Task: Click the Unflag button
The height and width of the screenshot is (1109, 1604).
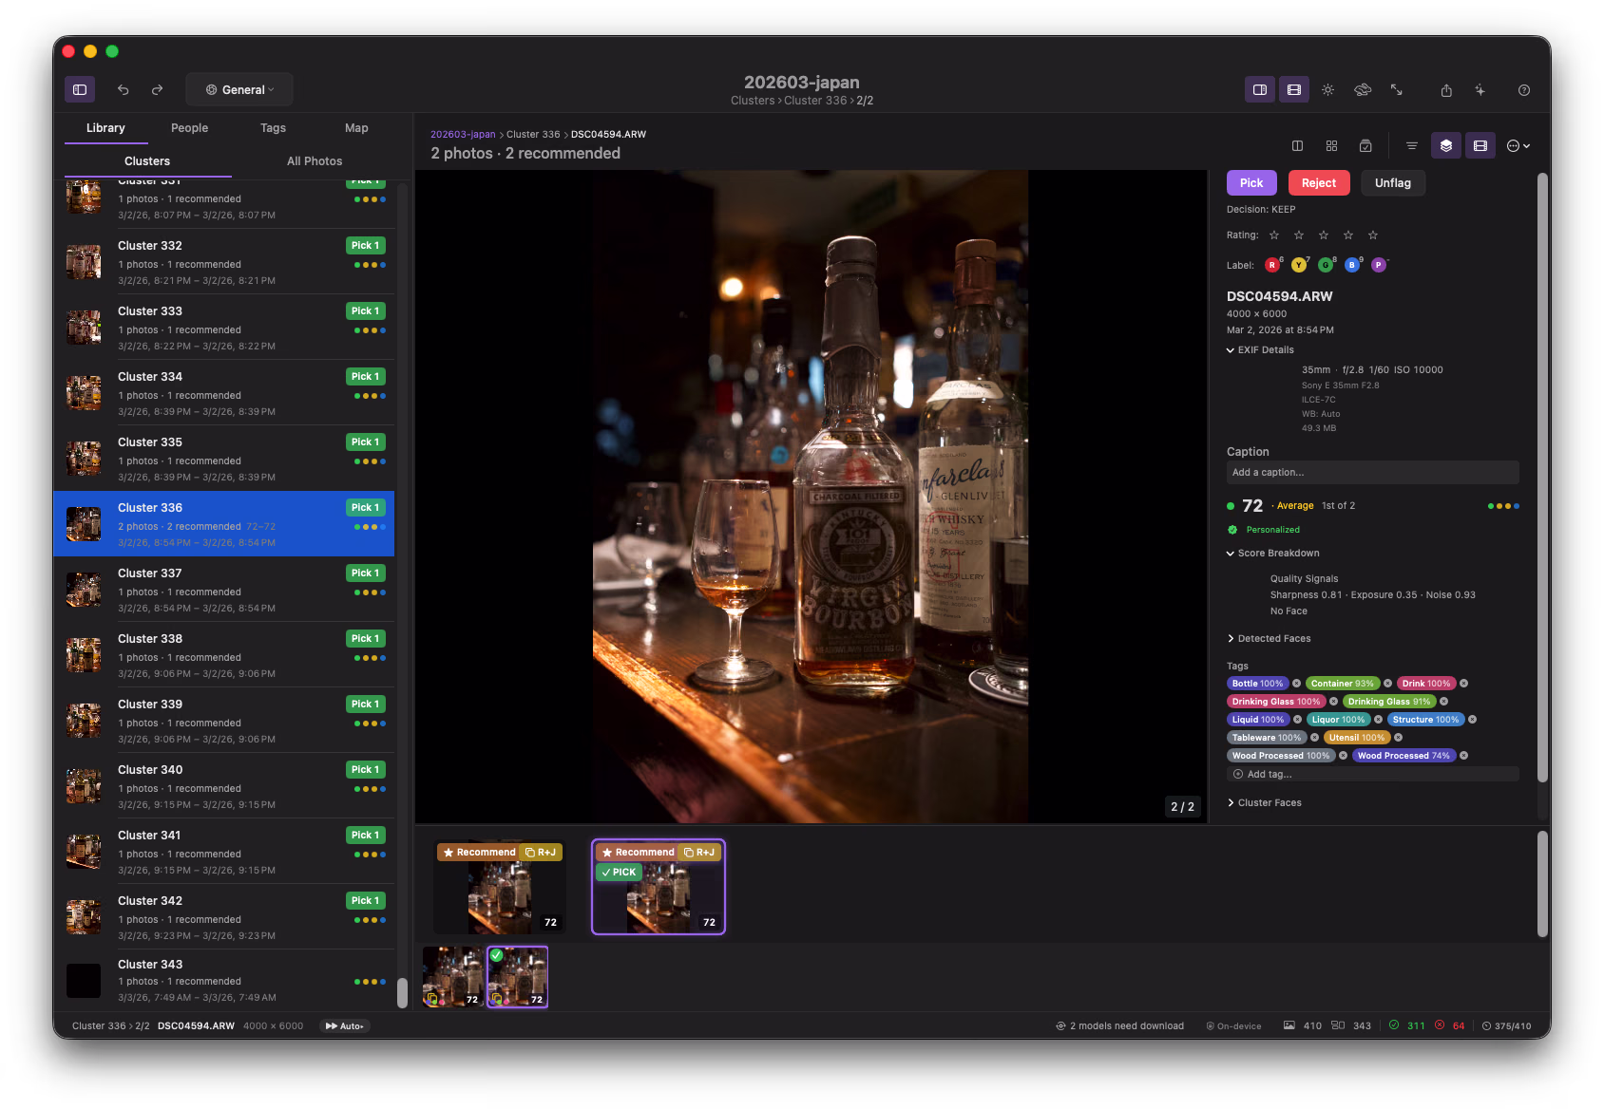Action: (1392, 183)
